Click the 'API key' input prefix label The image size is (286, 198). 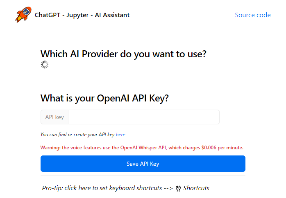click(54, 117)
